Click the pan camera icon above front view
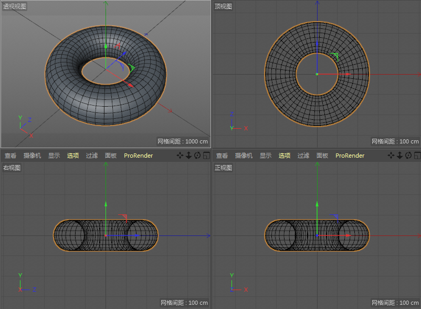The width and height of the screenshot is (421, 309). 391,156
